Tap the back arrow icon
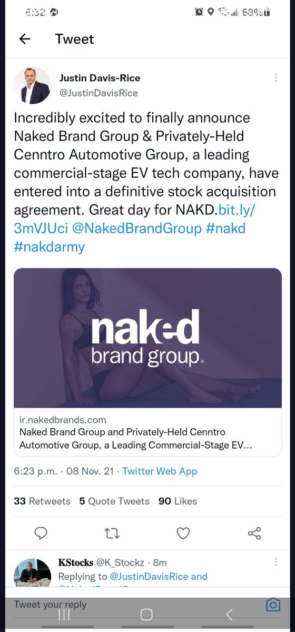 (24, 39)
